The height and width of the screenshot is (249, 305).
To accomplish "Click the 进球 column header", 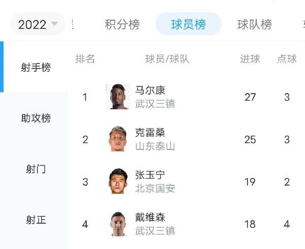I will (x=250, y=59).
